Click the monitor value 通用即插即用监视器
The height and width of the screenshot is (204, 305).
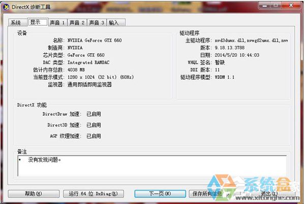[89, 84]
